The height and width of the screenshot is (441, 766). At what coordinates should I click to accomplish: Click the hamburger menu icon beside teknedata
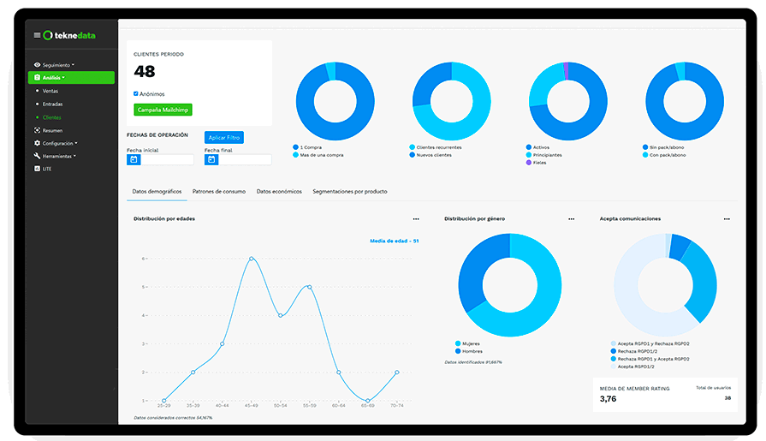point(37,35)
